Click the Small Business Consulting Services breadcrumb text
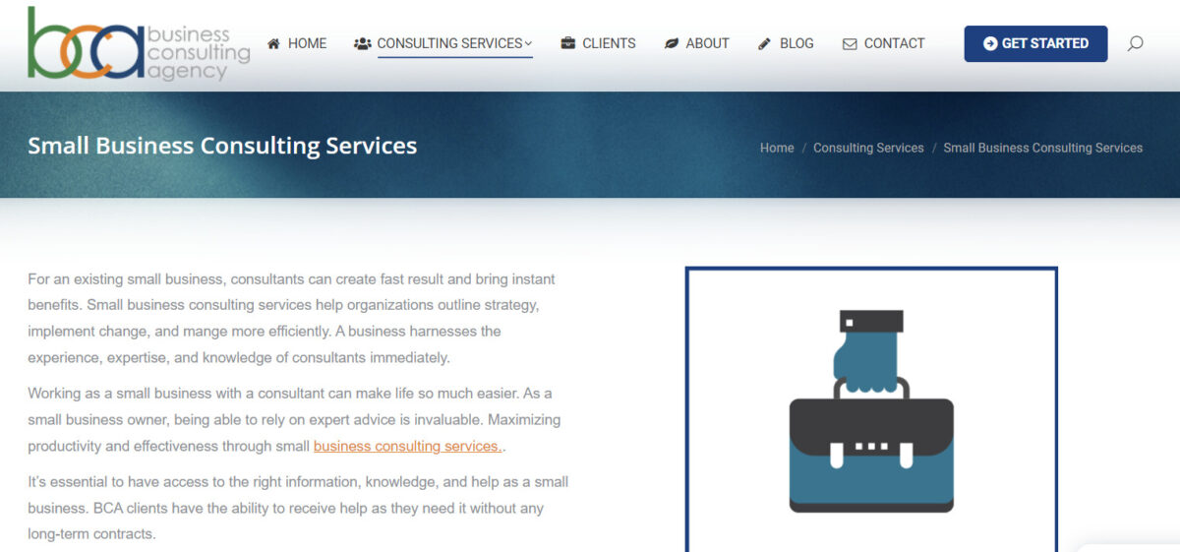This screenshot has width=1180, height=552. [1043, 148]
